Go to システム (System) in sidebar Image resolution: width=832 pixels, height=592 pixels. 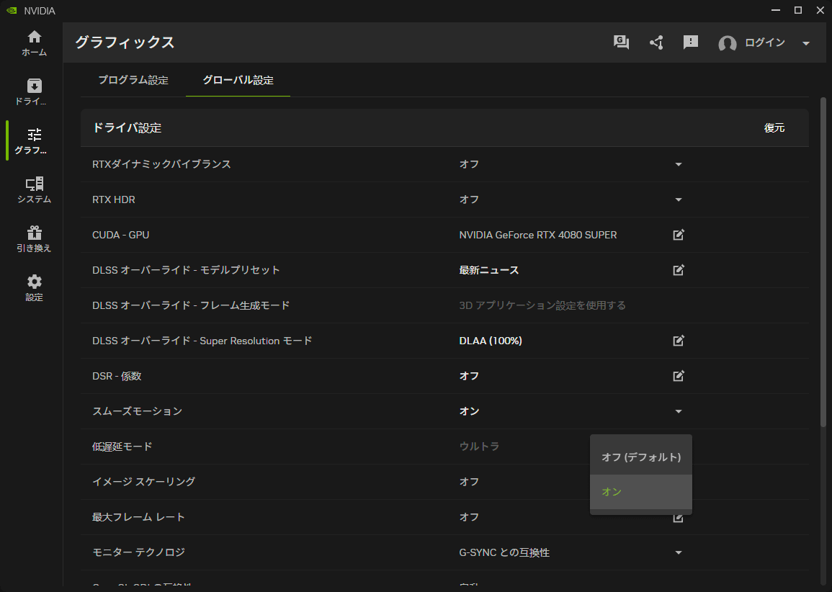[34, 190]
